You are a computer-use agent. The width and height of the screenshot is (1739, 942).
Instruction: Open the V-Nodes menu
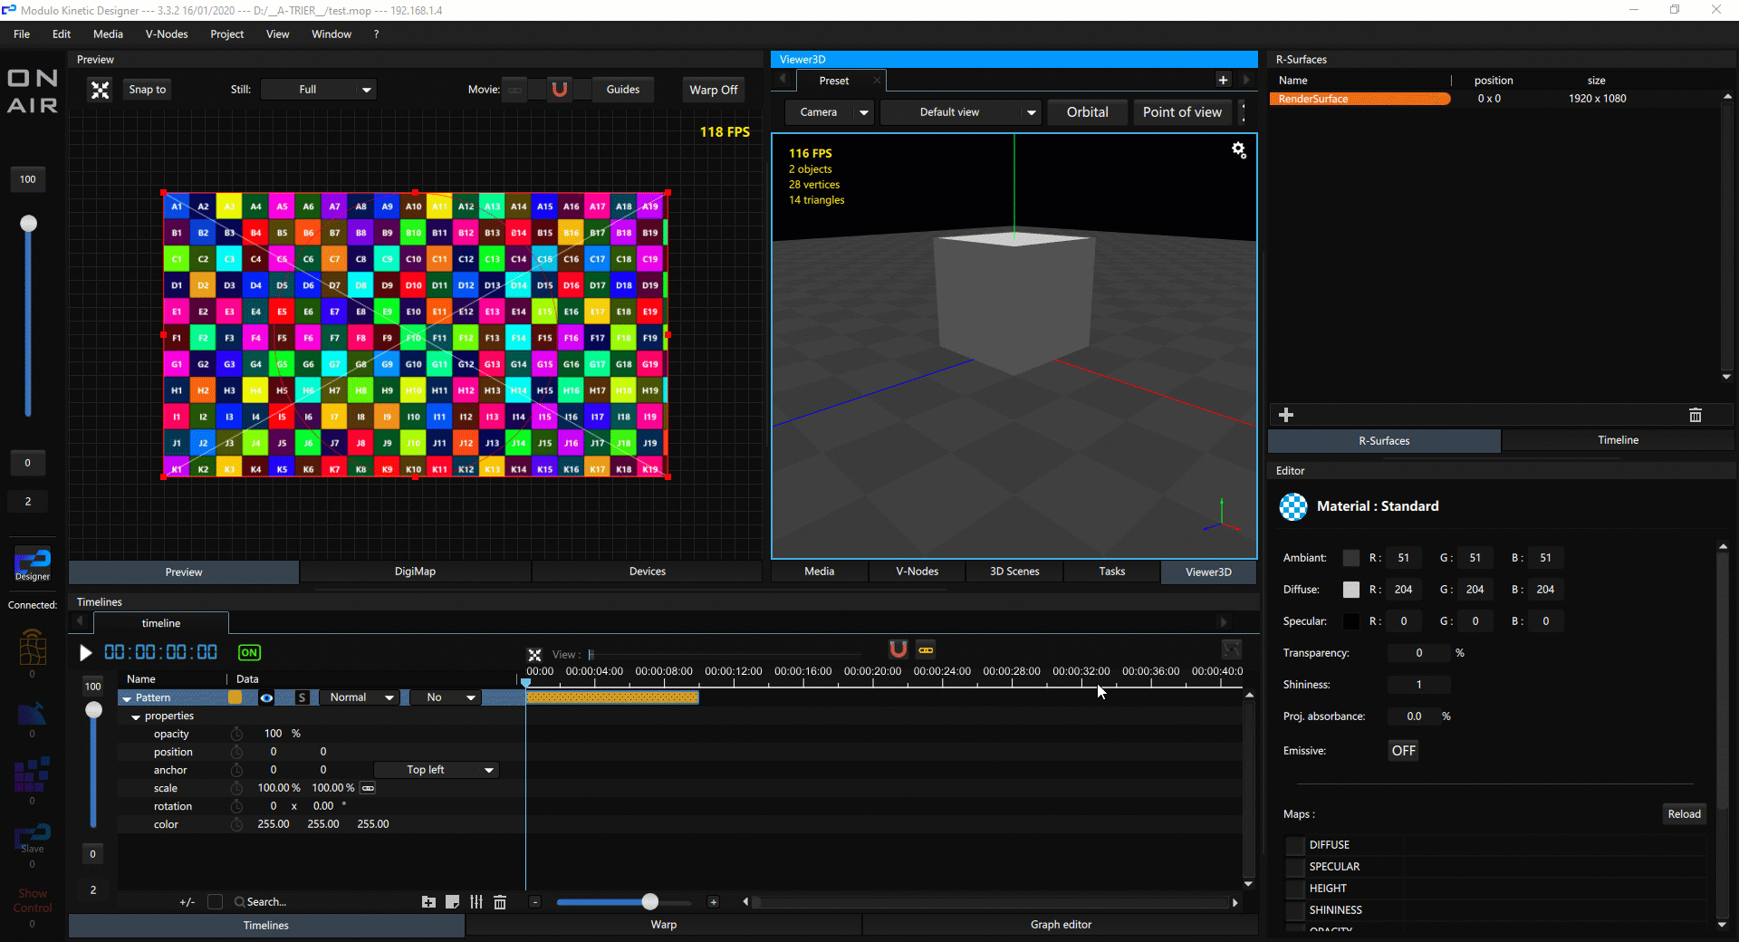(166, 34)
